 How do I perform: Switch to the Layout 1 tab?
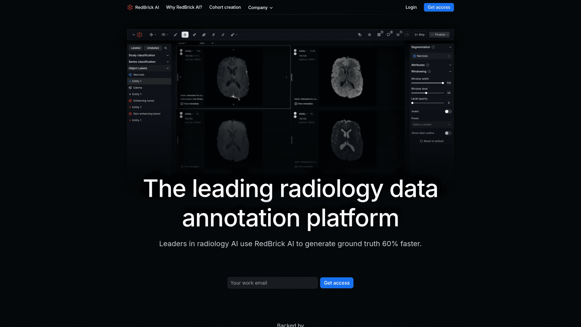[182, 43]
